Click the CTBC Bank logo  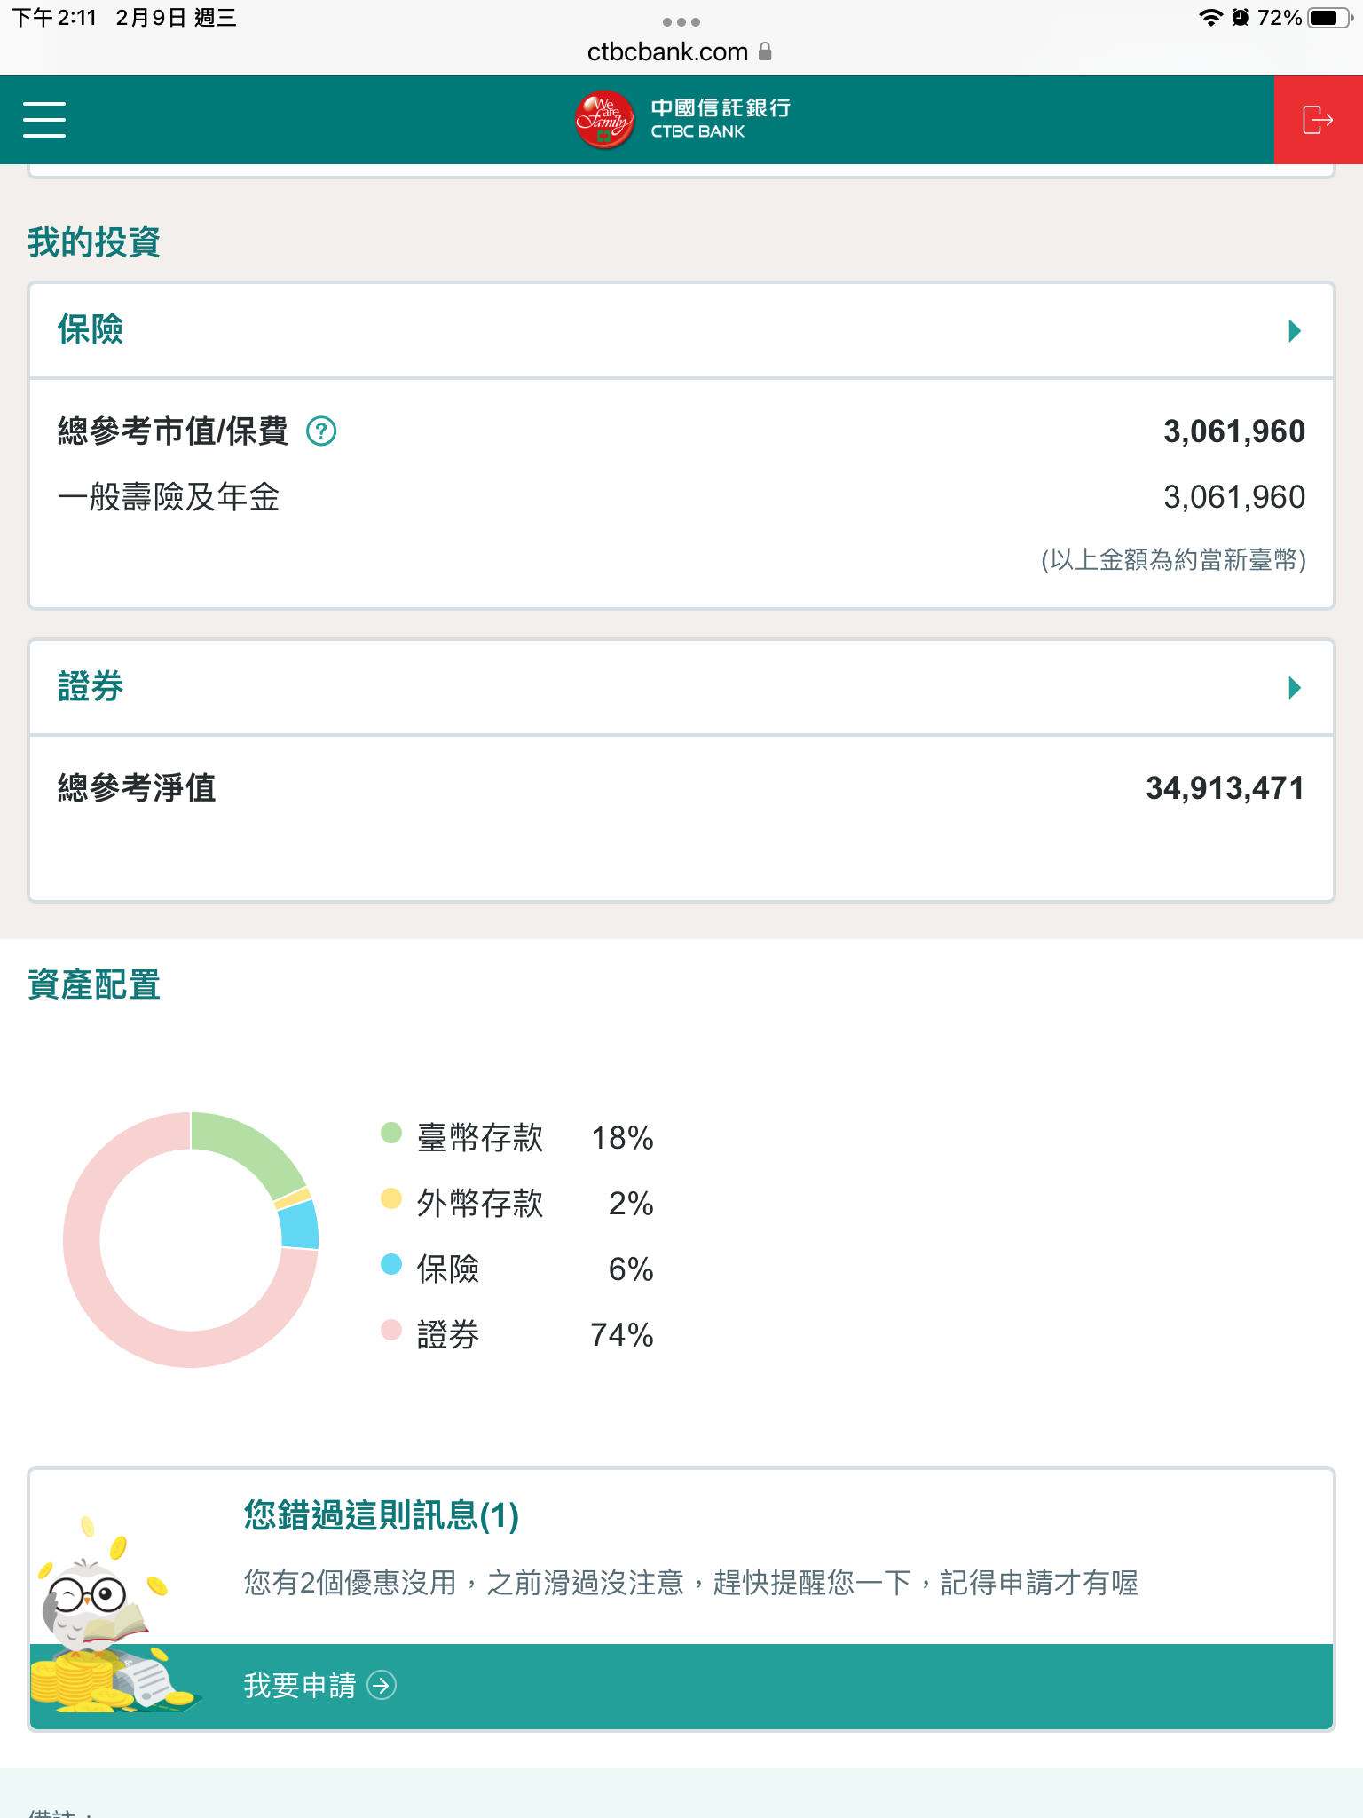tap(681, 120)
